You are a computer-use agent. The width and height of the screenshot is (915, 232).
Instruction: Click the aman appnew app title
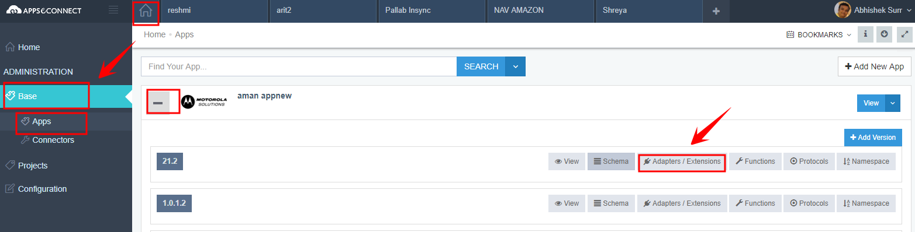pos(264,96)
